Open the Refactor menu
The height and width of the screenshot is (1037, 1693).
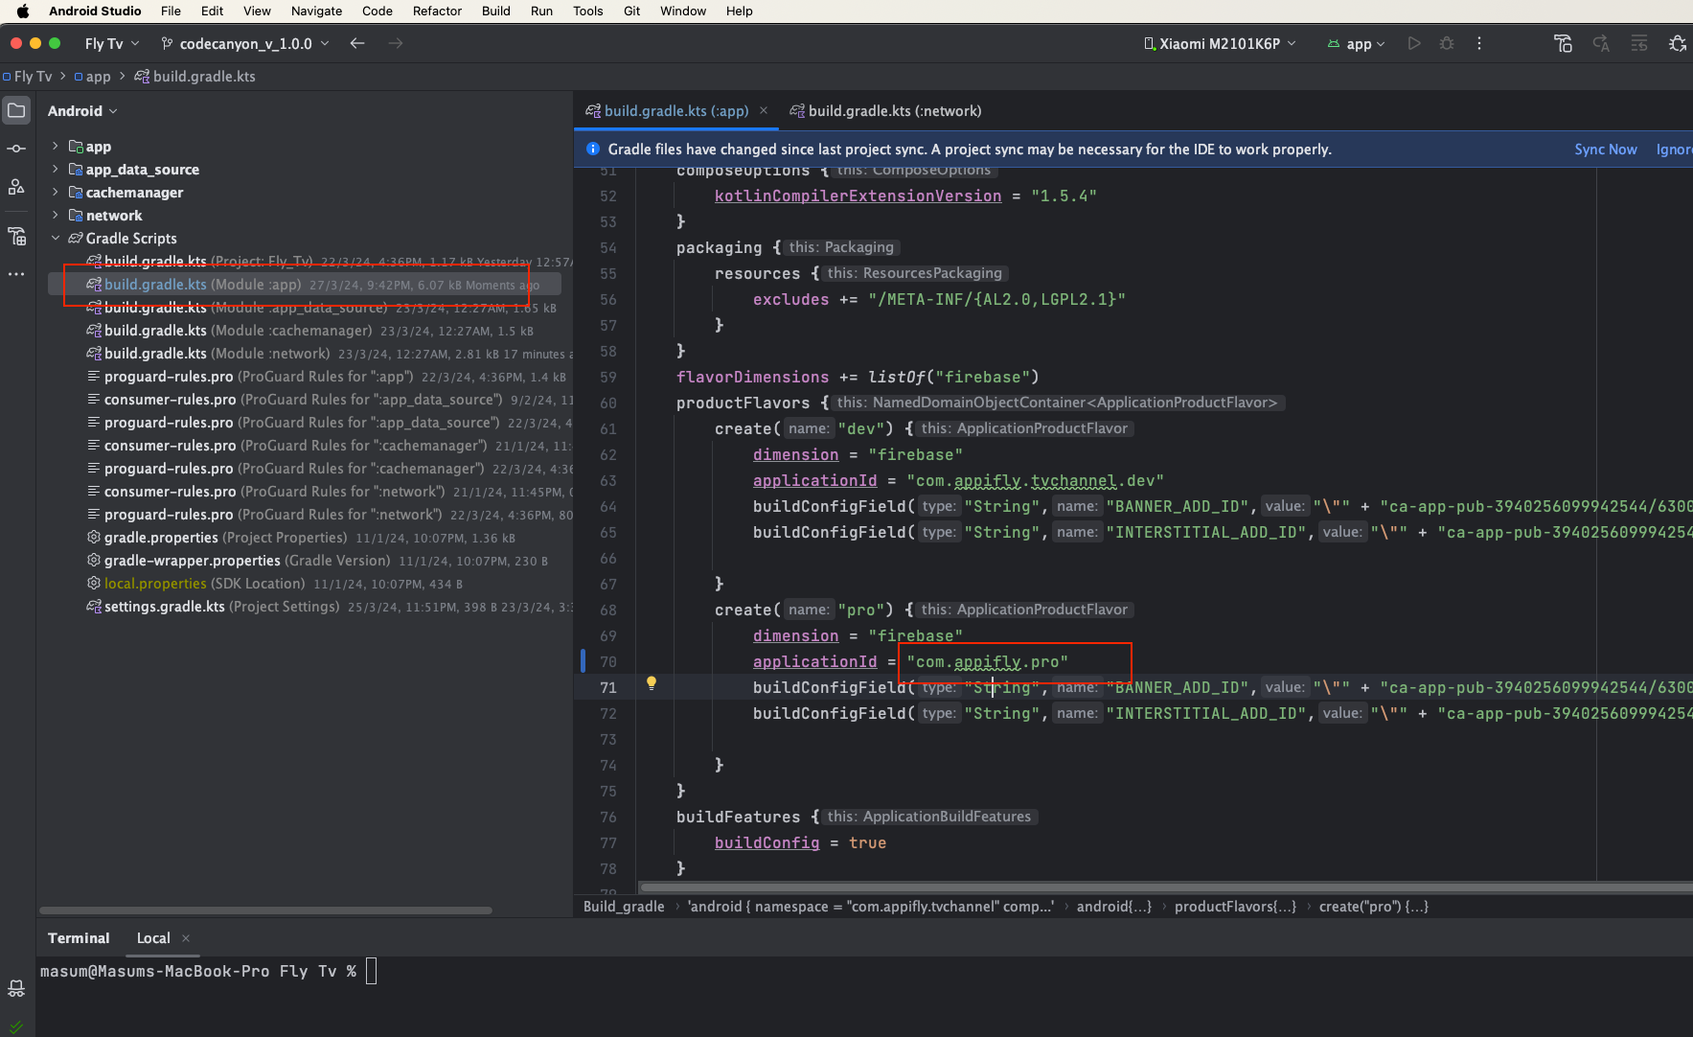(437, 12)
